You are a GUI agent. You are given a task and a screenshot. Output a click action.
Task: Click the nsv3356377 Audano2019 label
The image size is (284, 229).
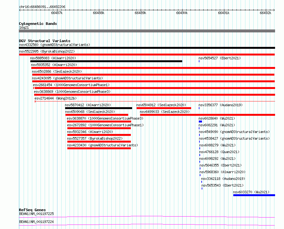tap(220, 105)
